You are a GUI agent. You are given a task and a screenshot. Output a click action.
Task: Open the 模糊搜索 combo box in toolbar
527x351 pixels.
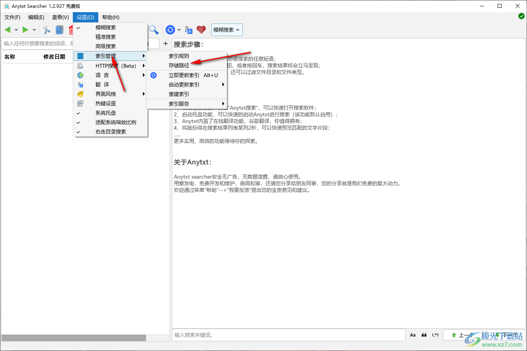[227, 30]
